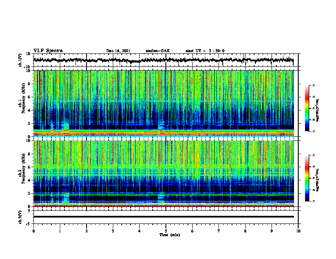The height and width of the screenshot is (259, 336).
Task: Click ch.1 frequency tick label '4'
Action: 29,110
